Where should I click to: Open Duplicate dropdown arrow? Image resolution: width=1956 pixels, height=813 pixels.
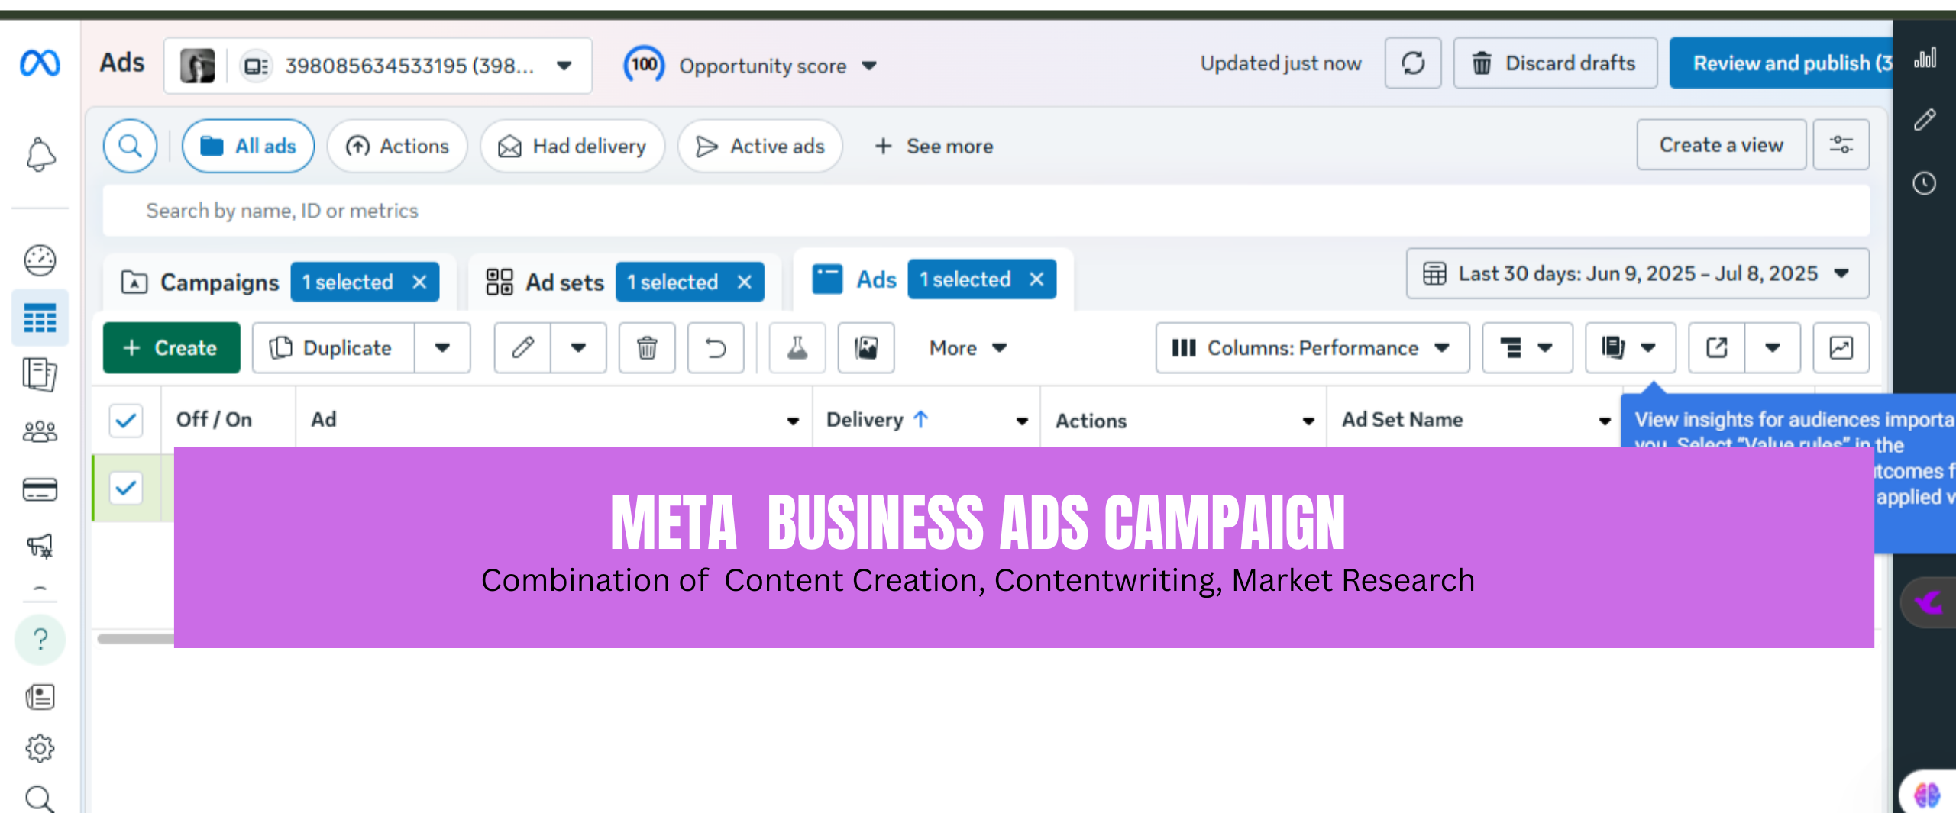442,348
